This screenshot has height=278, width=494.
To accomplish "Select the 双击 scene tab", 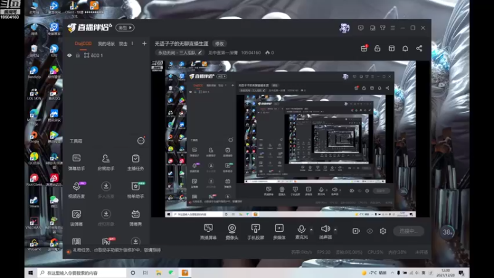I will pyautogui.click(x=123, y=44).
